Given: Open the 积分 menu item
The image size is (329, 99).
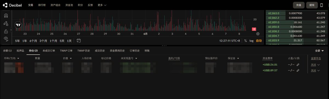Looking at the screenshot, I should [80, 5].
